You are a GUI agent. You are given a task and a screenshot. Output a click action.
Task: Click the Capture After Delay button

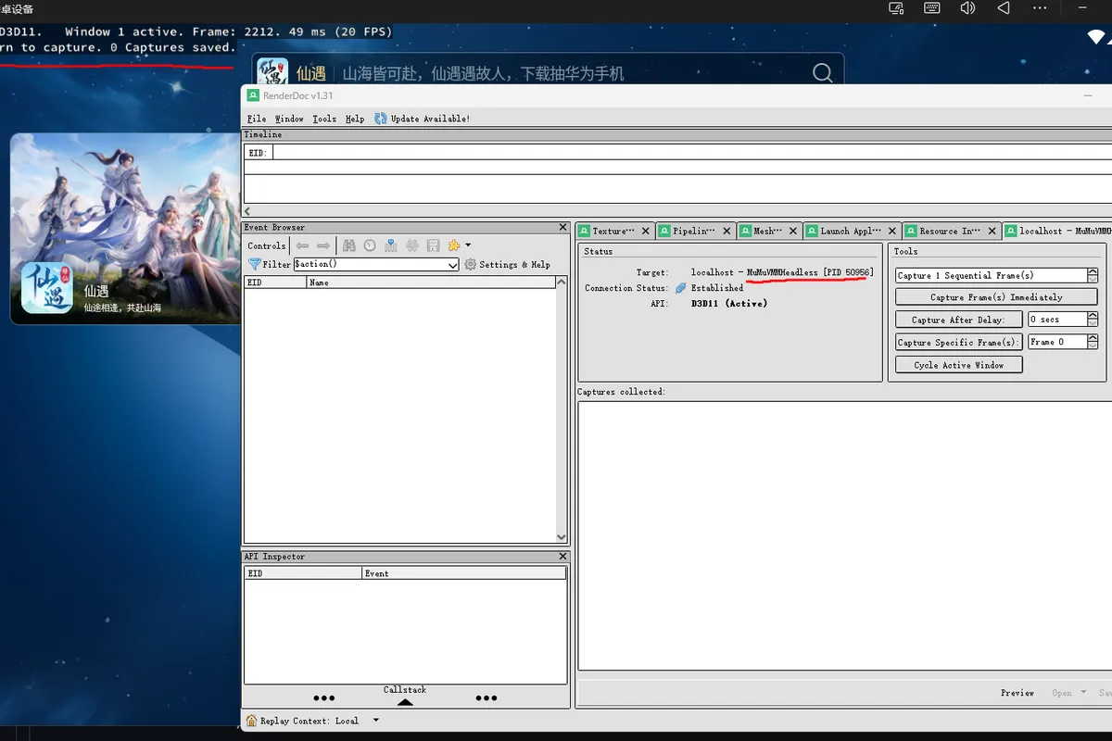click(x=958, y=320)
